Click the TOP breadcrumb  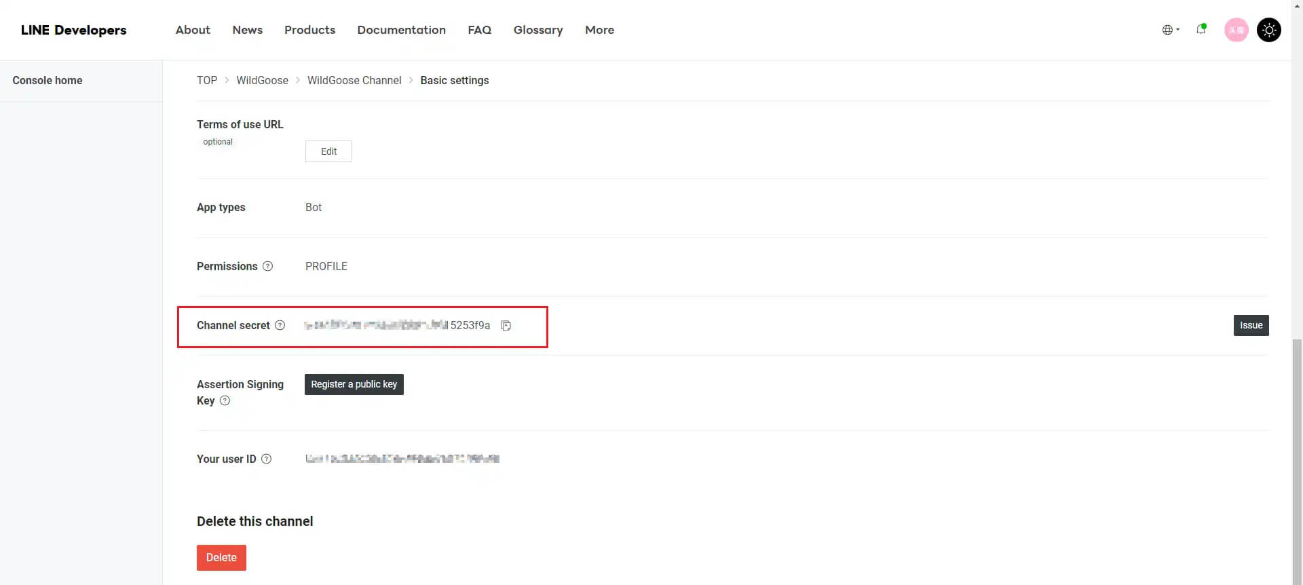207,80
